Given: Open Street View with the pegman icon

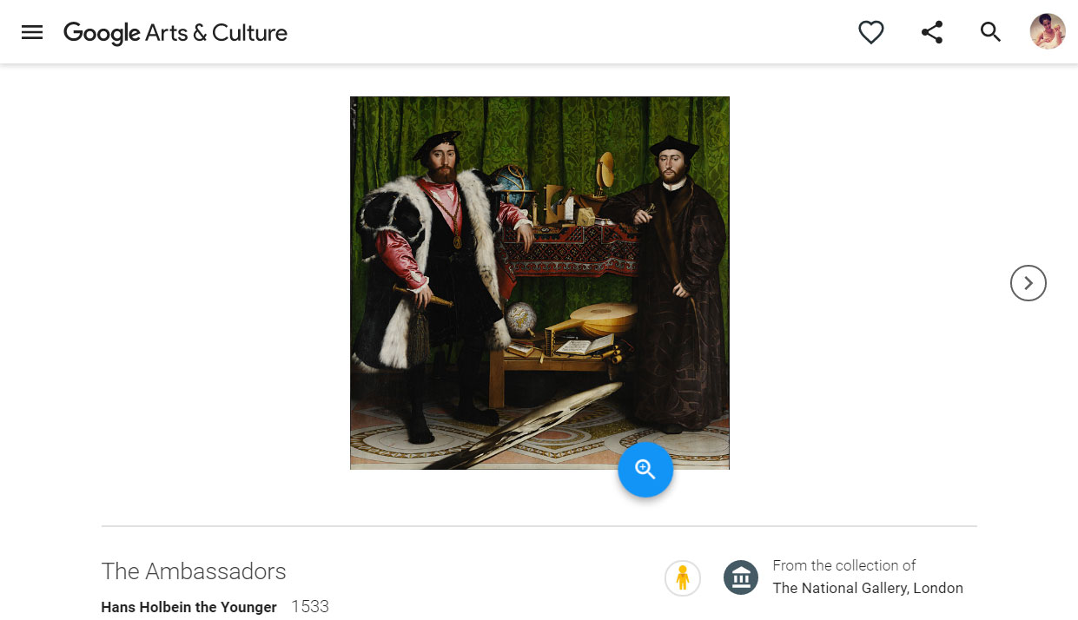Looking at the screenshot, I should [683, 578].
